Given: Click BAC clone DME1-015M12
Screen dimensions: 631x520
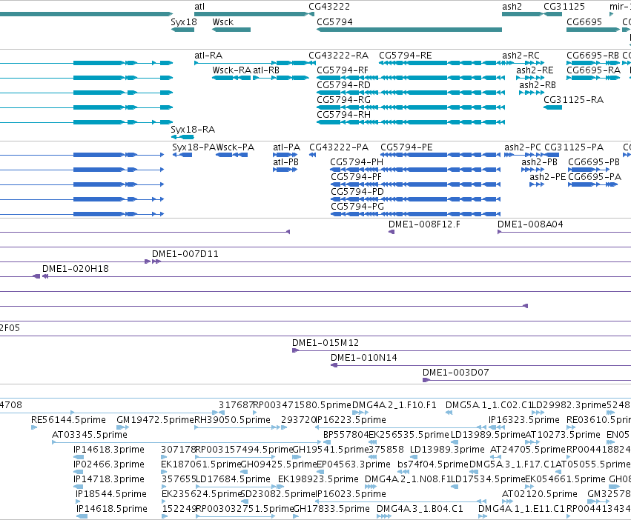Looking at the screenshot, I should [x=326, y=344].
